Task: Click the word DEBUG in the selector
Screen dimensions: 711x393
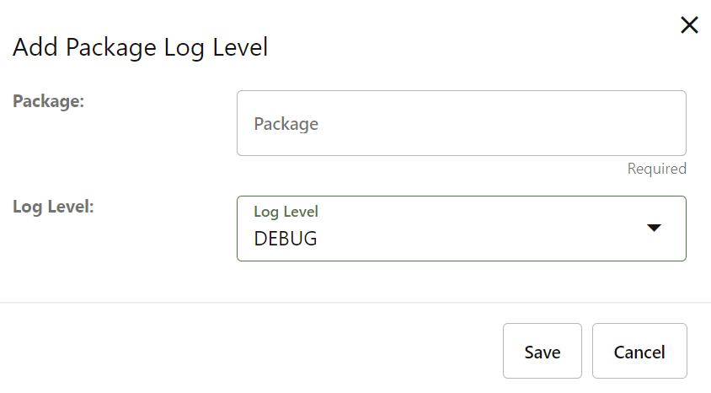Action: click(286, 239)
